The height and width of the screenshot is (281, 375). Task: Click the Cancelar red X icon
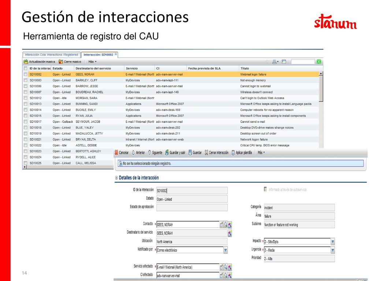(x=116, y=153)
